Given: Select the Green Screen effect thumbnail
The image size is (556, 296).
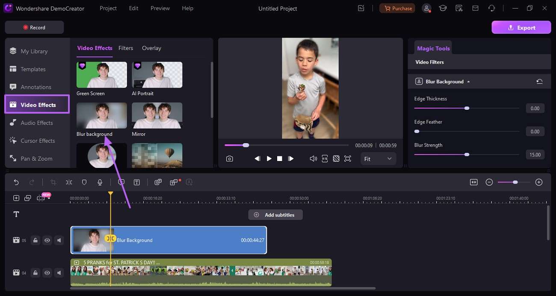Looking at the screenshot, I should [102, 75].
